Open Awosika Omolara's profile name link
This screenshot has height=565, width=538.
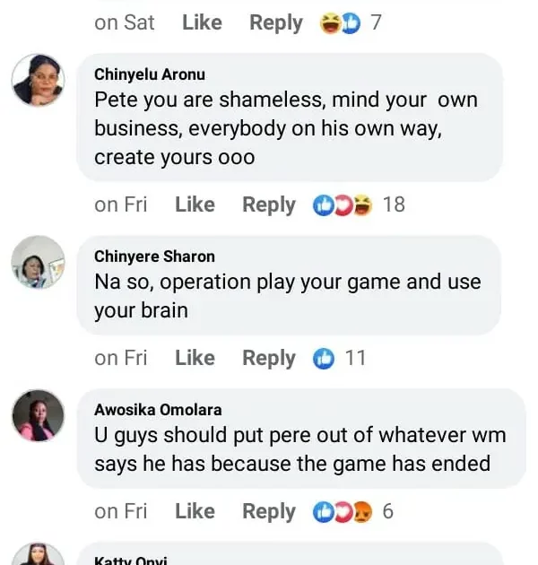(158, 410)
